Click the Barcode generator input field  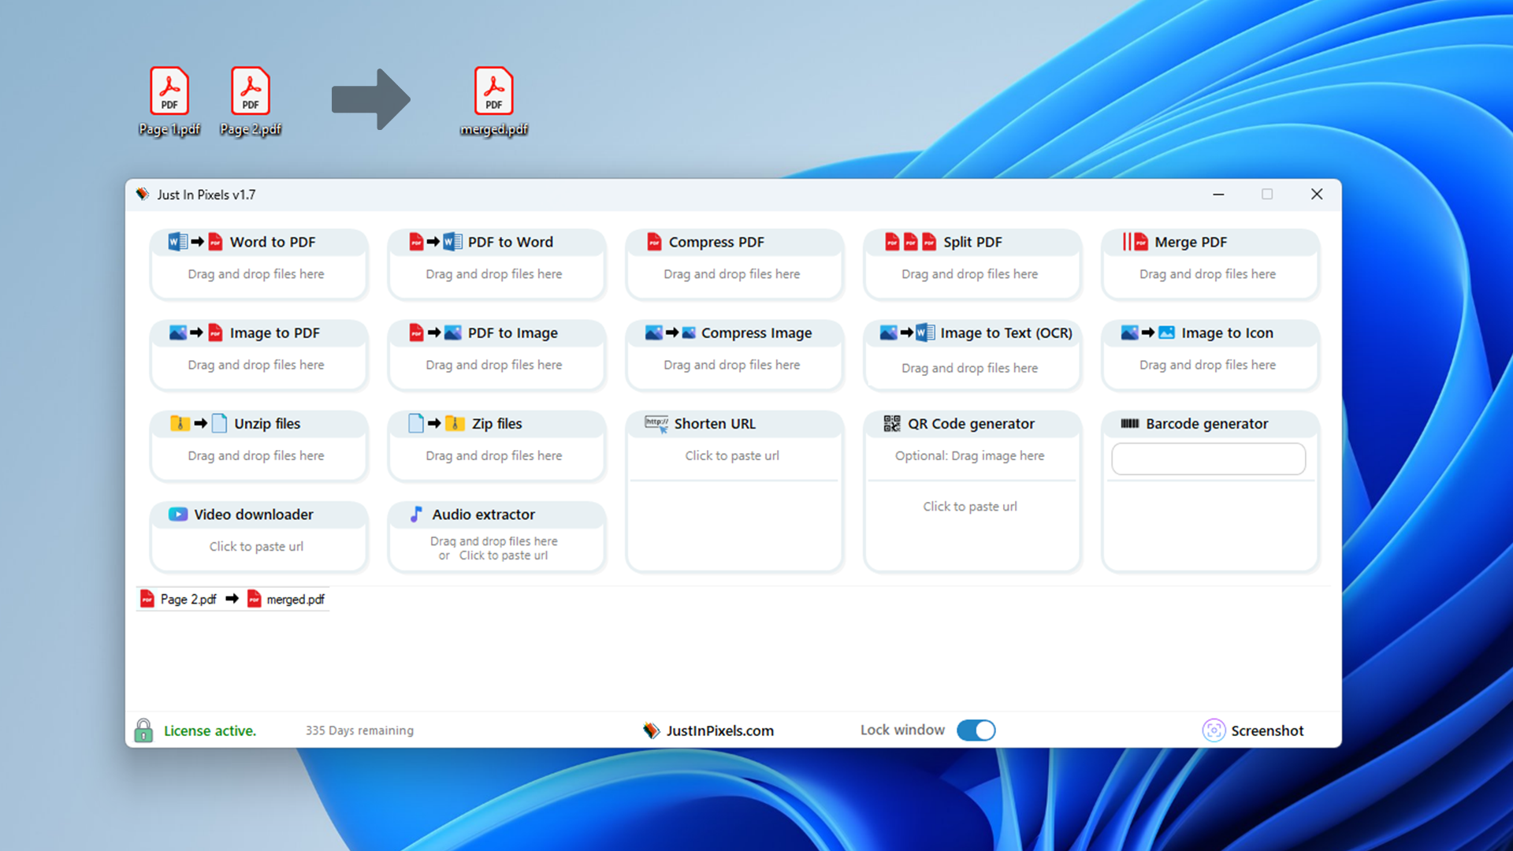pyautogui.click(x=1208, y=459)
